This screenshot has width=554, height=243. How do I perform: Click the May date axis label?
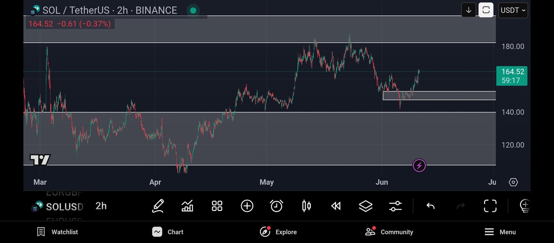(x=267, y=182)
